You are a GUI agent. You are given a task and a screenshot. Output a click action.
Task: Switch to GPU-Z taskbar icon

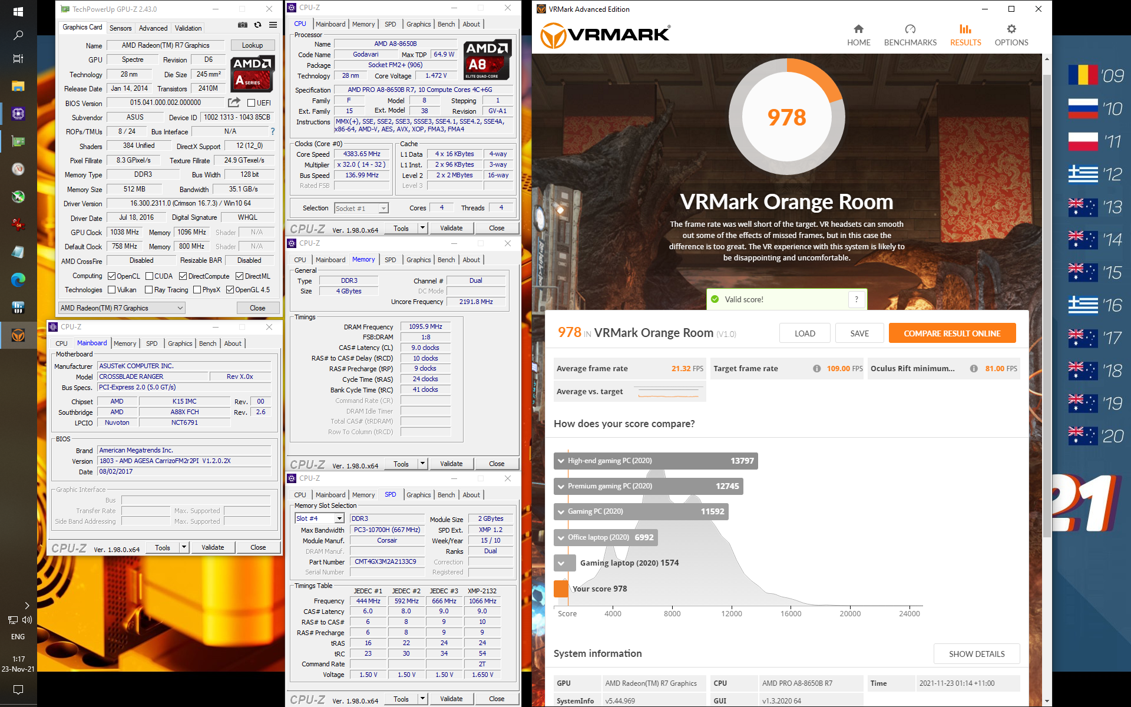click(18, 141)
